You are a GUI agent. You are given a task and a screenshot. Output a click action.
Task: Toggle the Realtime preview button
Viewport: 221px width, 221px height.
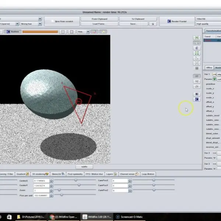coord(13,32)
